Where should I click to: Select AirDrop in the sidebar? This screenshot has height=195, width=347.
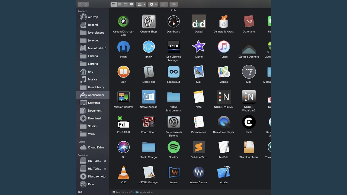click(x=93, y=17)
